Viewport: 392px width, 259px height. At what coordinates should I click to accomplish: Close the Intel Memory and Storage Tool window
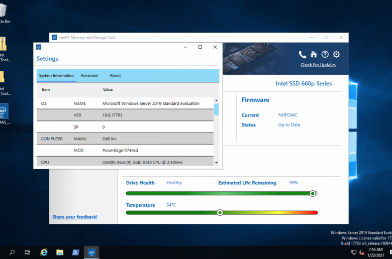pos(341,38)
